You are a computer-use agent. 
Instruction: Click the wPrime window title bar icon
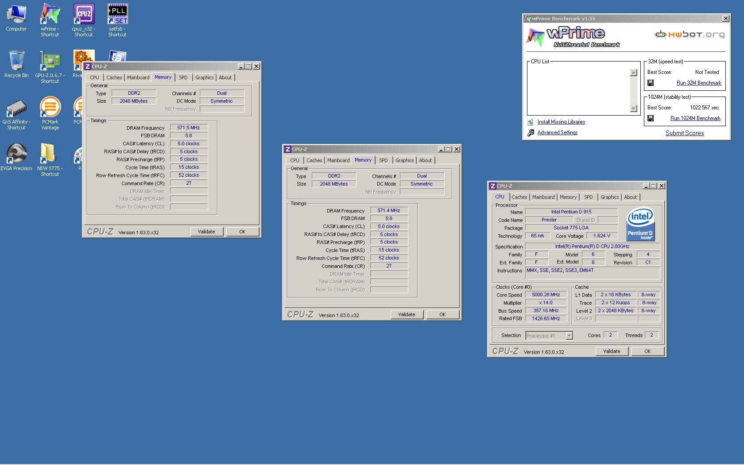527,19
